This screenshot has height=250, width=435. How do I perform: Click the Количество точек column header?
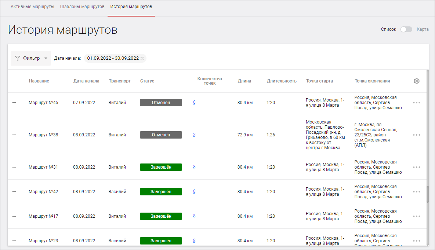[x=210, y=81]
